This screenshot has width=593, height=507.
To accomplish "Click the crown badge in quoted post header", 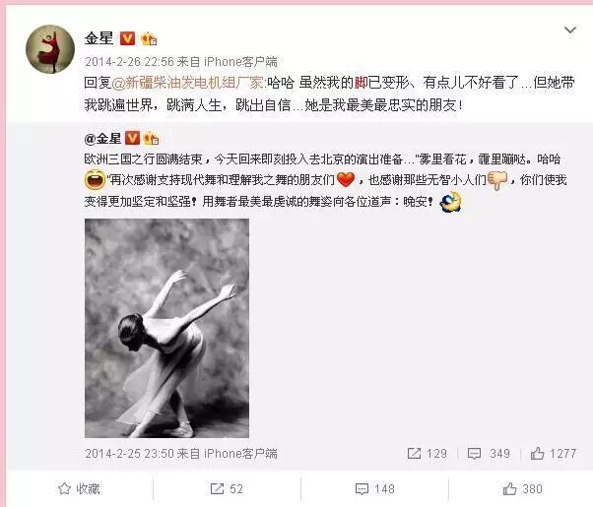I will tap(151, 139).
